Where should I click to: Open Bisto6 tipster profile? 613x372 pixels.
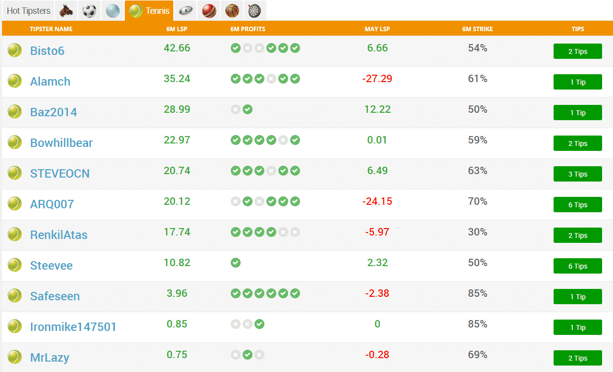pyautogui.click(x=47, y=51)
